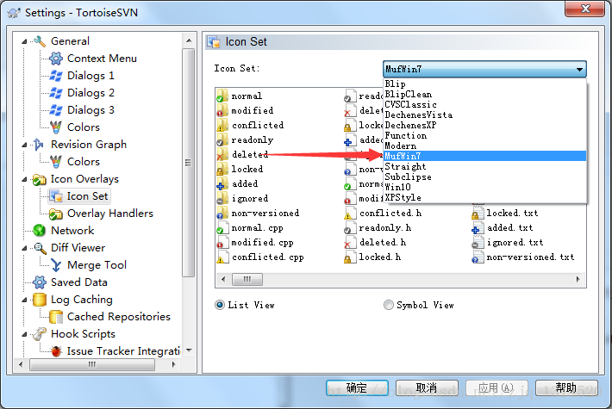Choose Blip from the icon set list
This screenshot has width=612, height=409.
[x=484, y=84]
